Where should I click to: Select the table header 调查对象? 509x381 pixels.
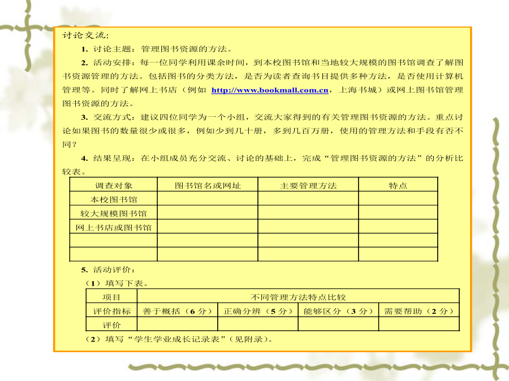tap(114, 186)
